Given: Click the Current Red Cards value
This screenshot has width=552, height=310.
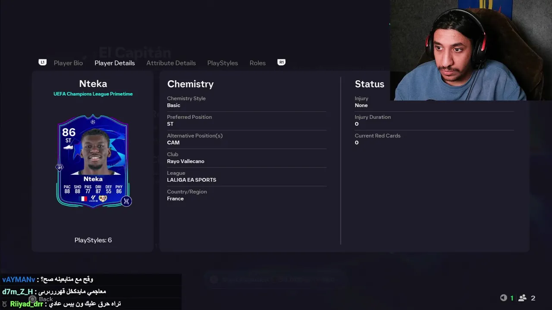Looking at the screenshot, I should [357, 143].
